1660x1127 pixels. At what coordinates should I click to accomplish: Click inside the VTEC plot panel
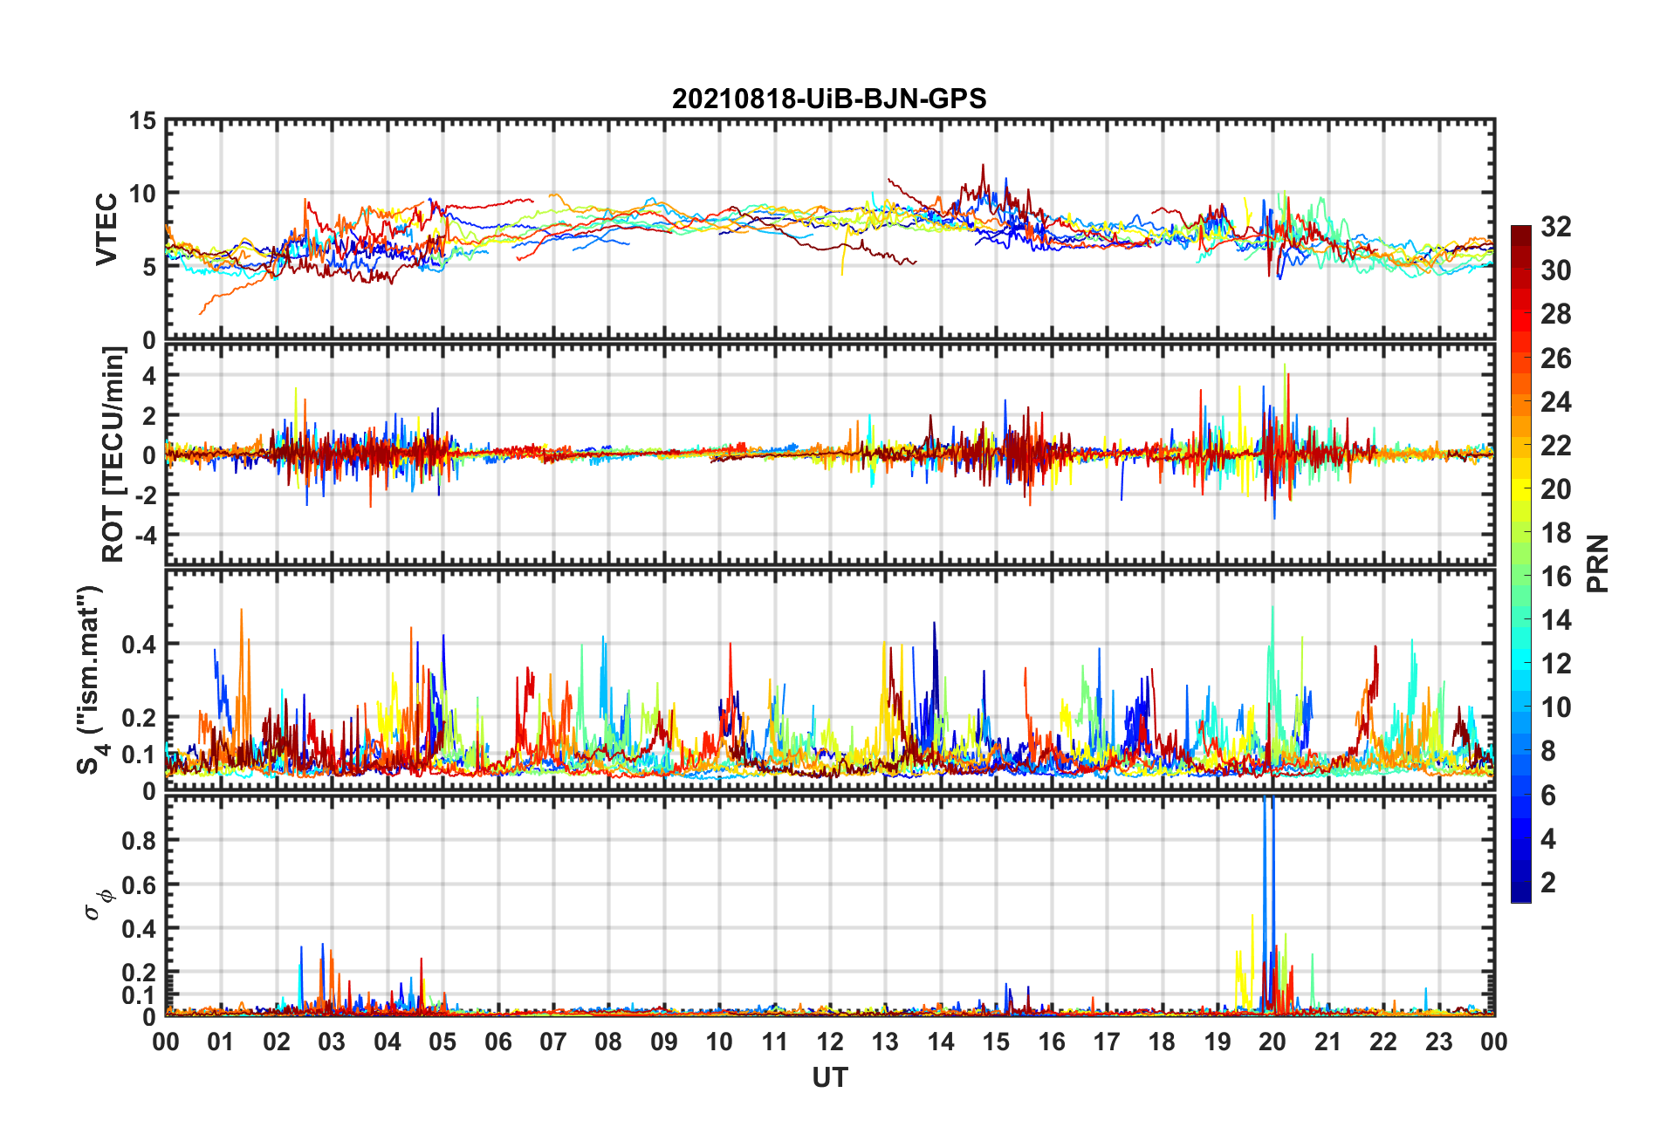coord(829,229)
